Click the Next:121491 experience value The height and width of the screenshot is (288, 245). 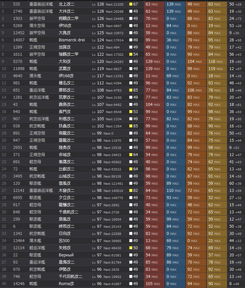point(113,183)
